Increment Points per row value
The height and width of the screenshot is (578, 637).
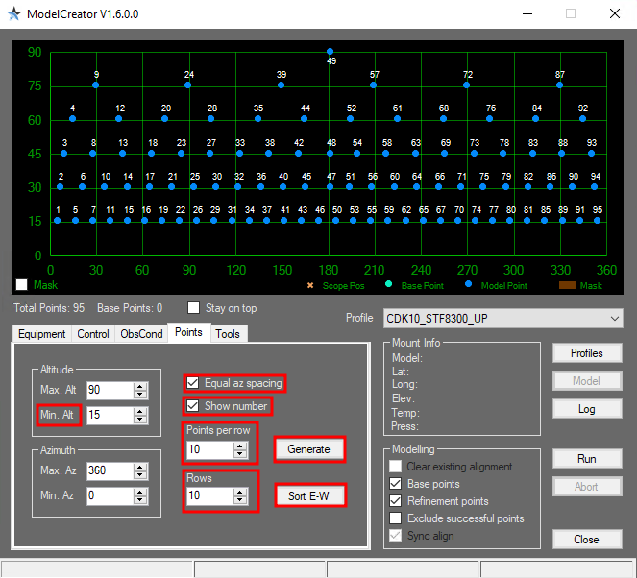tap(241, 445)
